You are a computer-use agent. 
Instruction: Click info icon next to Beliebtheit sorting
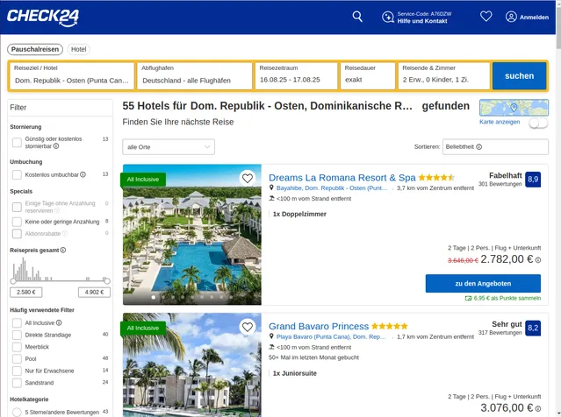click(479, 146)
